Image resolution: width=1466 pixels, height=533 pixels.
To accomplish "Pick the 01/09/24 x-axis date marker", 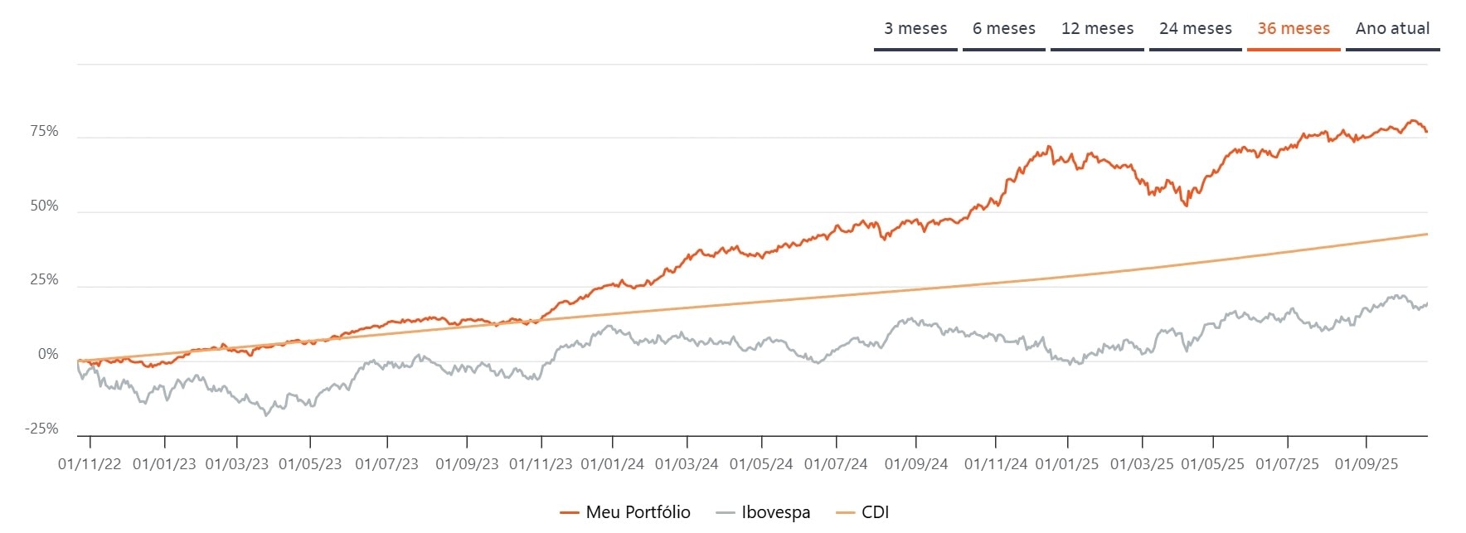I will [x=915, y=464].
